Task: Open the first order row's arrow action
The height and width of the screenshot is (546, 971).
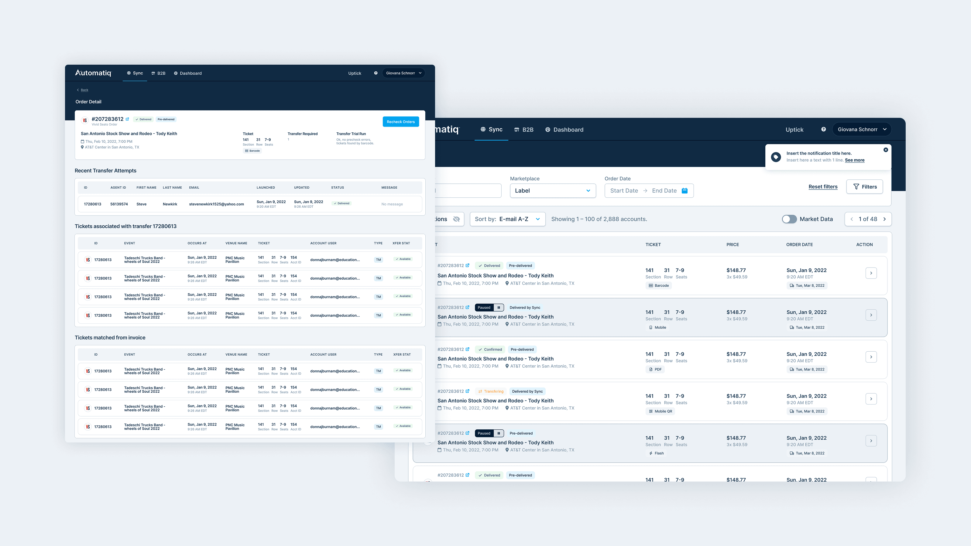Action: click(871, 273)
